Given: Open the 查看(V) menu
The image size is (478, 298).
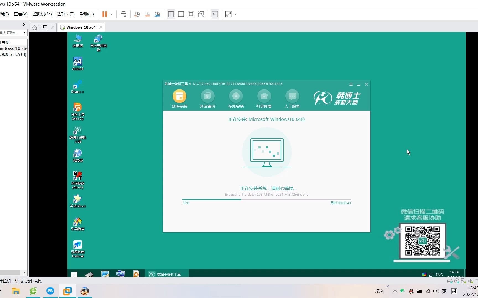Looking at the screenshot, I should [21, 14].
